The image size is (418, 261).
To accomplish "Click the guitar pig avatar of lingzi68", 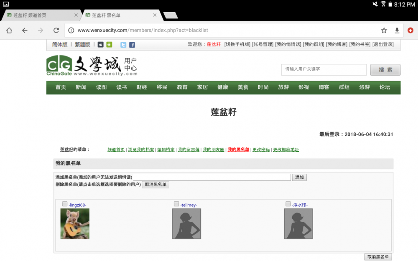I will [x=75, y=224].
